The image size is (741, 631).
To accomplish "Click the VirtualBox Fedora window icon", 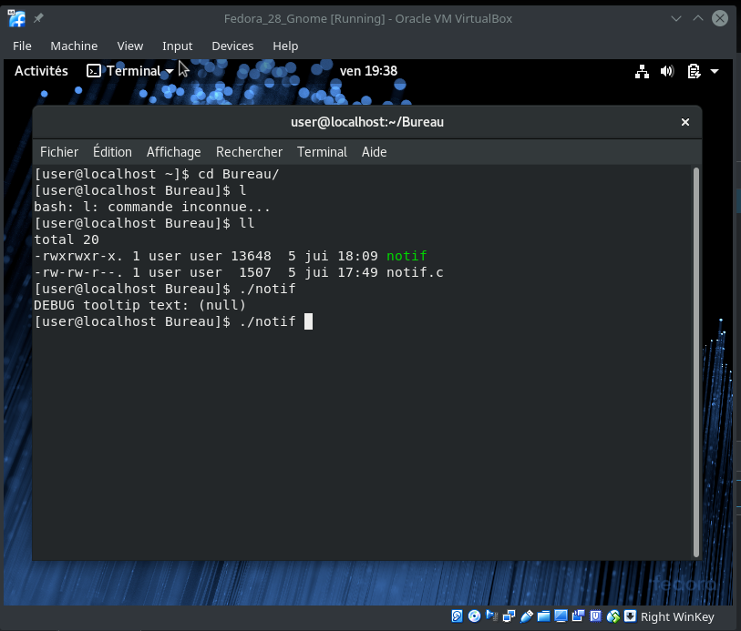I will click(17, 18).
